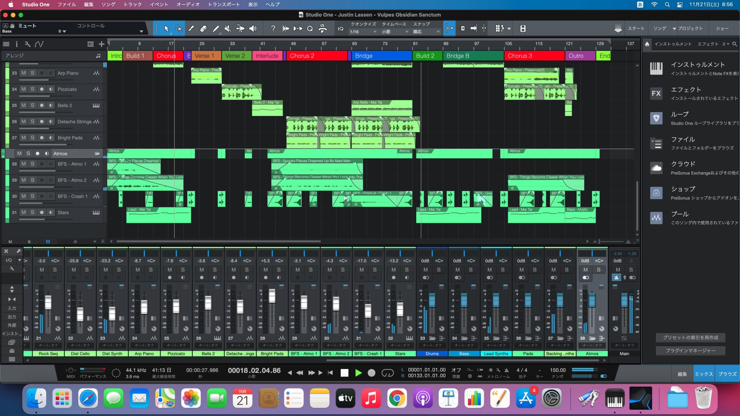Adjust the Rock Seq channel fader
The height and width of the screenshot is (416, 740).
click(x=48, y=302)
